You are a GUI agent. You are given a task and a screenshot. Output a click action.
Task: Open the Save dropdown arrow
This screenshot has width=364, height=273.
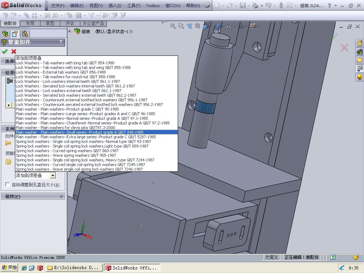click(248, 5)
